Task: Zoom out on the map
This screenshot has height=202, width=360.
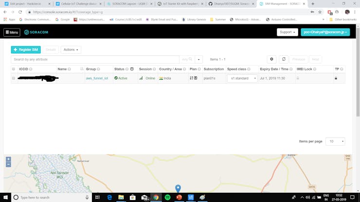Action: (8, 165)
